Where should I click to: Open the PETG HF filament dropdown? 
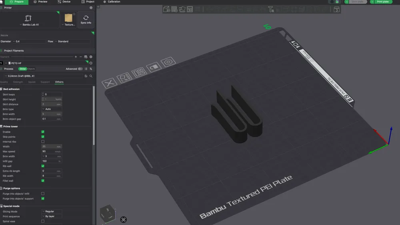46,63
